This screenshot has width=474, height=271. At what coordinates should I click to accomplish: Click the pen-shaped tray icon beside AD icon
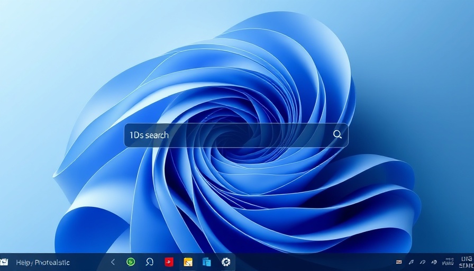pos(423,262)
